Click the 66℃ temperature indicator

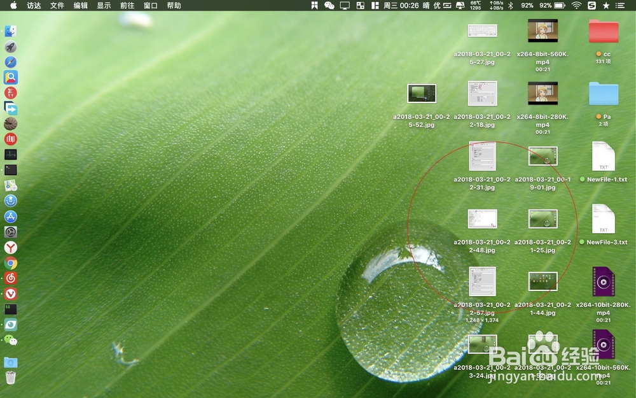[475, 5]
